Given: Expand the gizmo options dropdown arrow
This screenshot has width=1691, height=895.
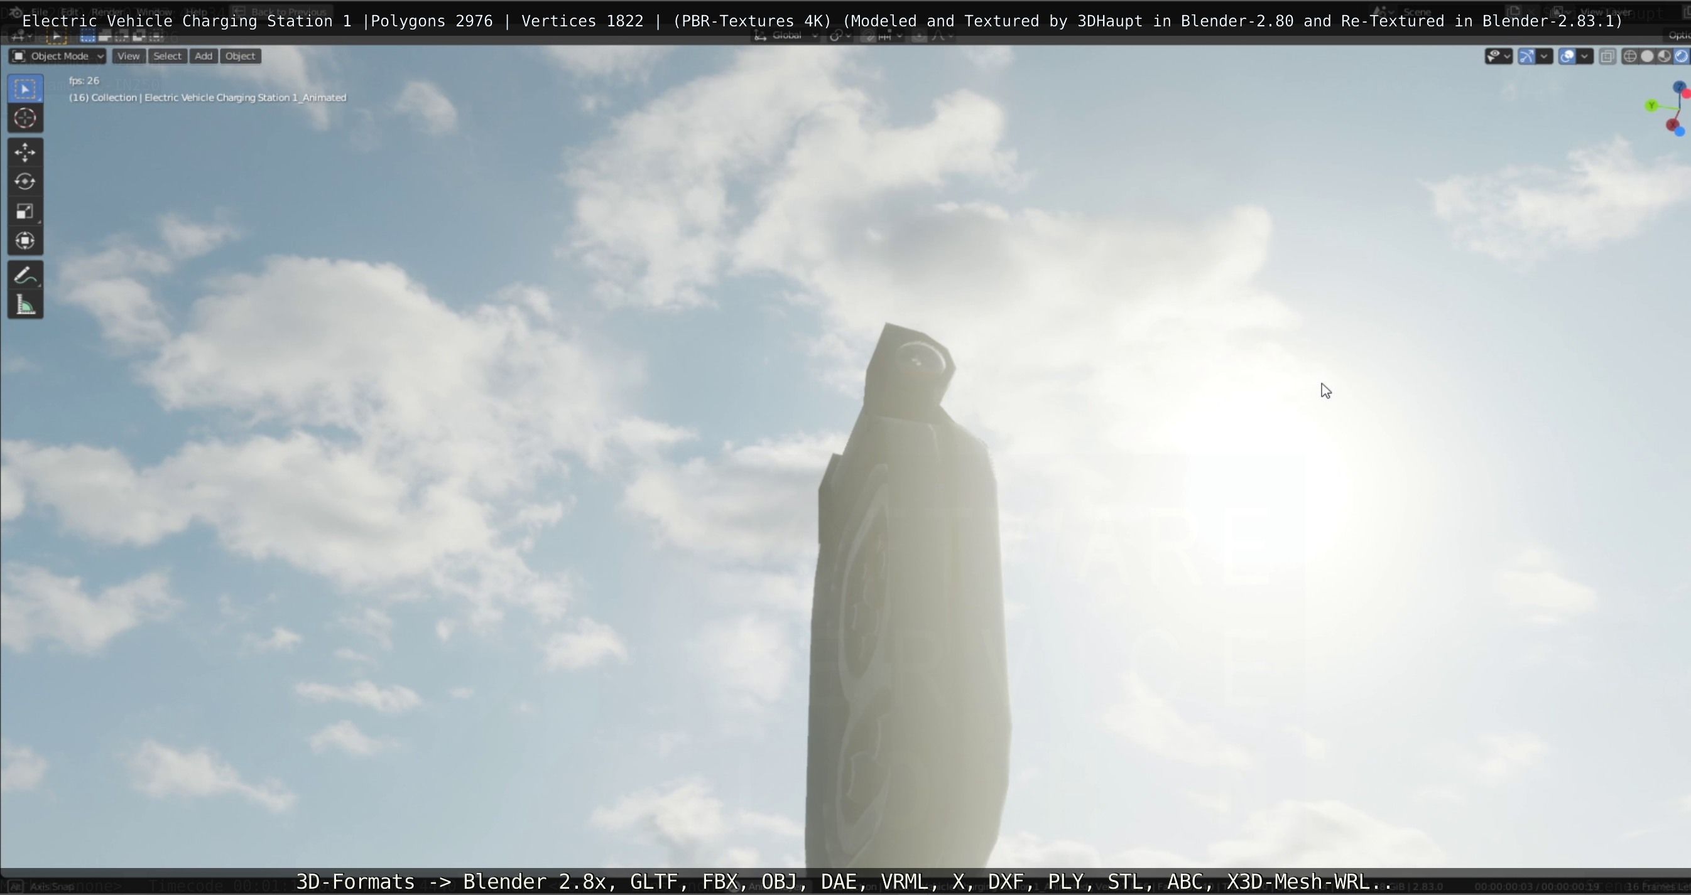Looking at the screenshot, I should tap(1544, 56).
